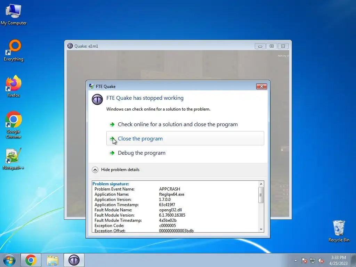
Task: Close the FTE Quake crash dialog
Action: click(261, 86)
